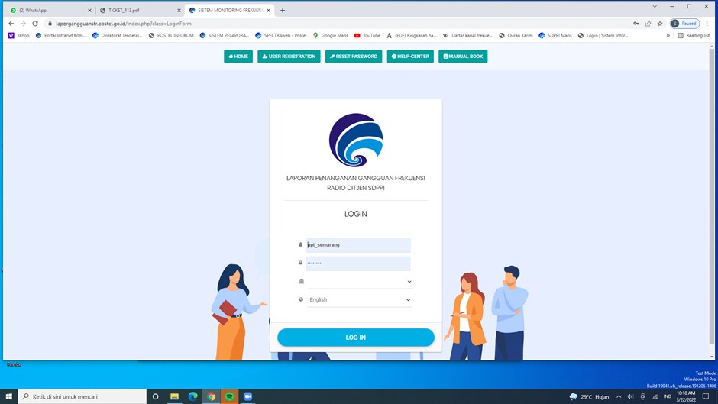
Task: Open Chrome taskbar icon
Action: [x=211, y=396]
